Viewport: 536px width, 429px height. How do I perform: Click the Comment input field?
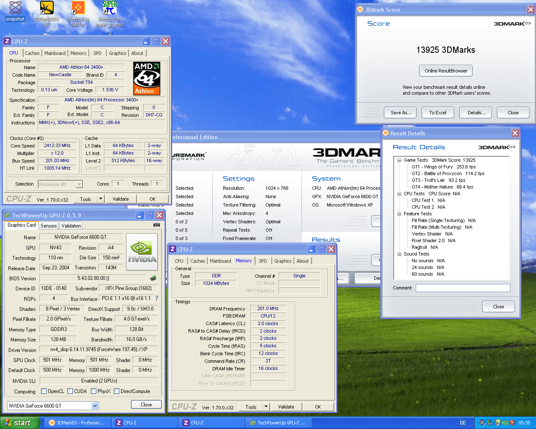click(x=463, y=288)
